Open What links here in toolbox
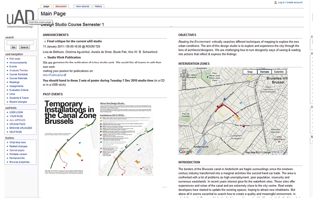Screen dimensions: 313x204 pyautogui.click(x=18, y=142)
